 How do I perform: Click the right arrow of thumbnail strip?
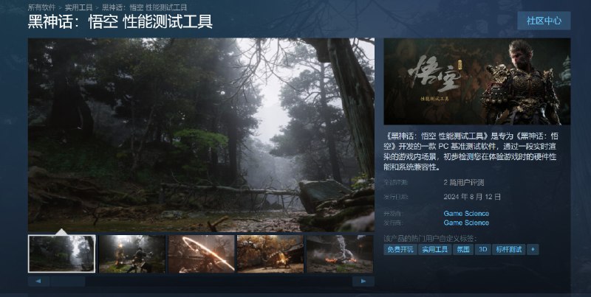pyautogui.click(x=363, y=282)
